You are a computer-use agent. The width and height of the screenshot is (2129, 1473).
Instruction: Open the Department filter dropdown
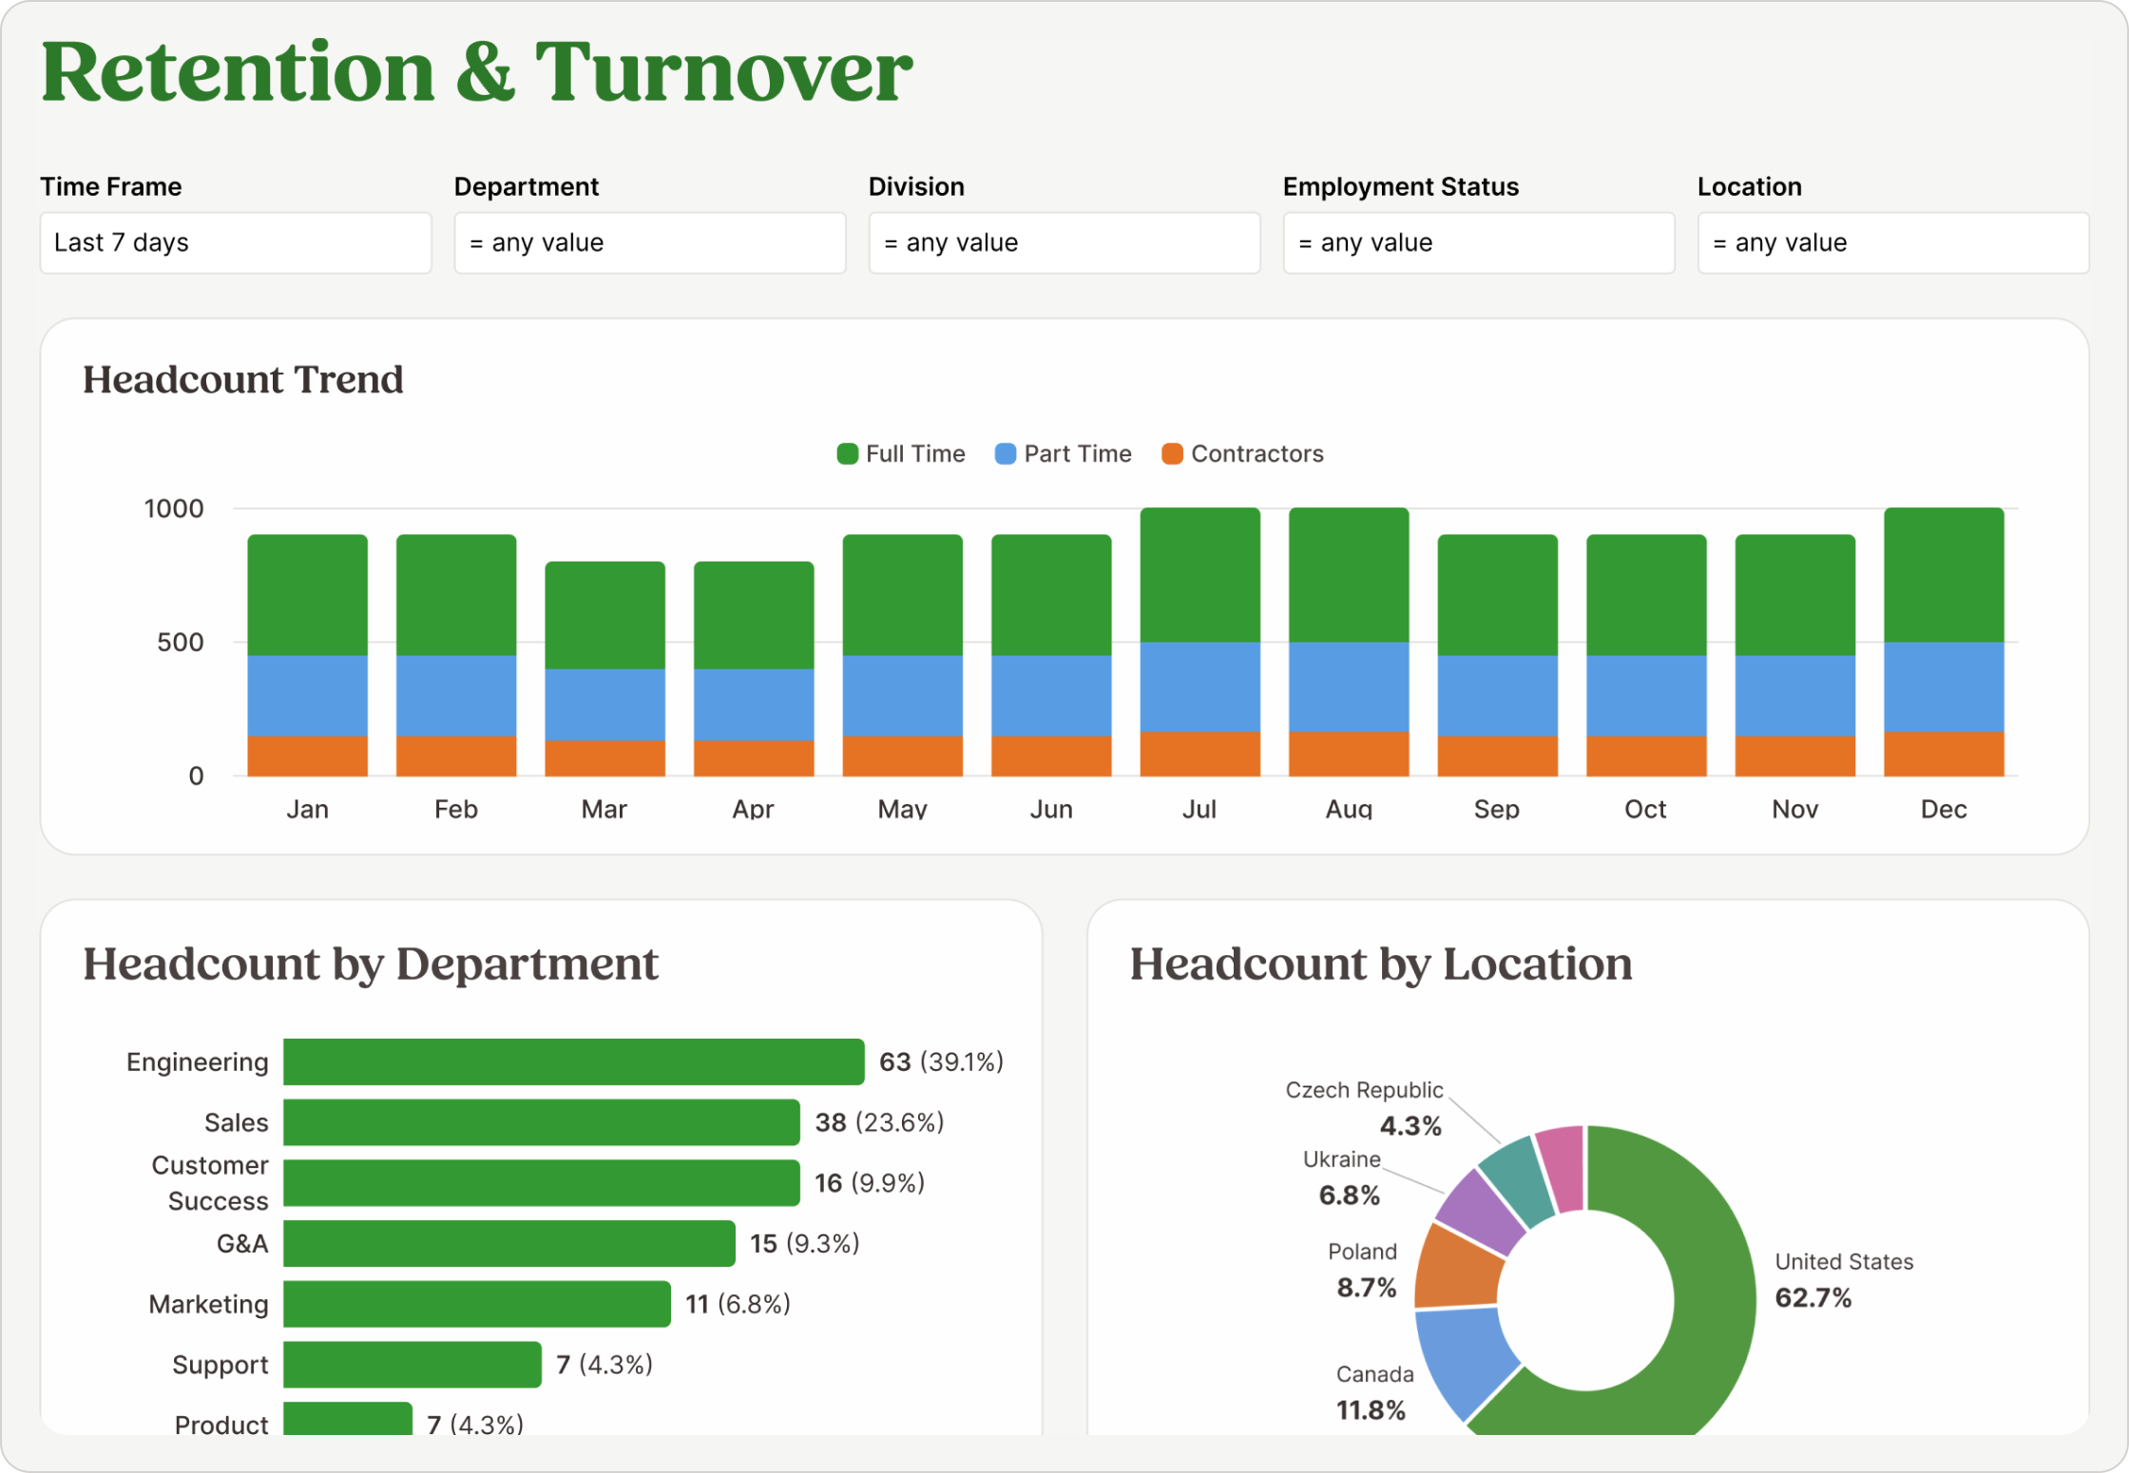(649, 243)
